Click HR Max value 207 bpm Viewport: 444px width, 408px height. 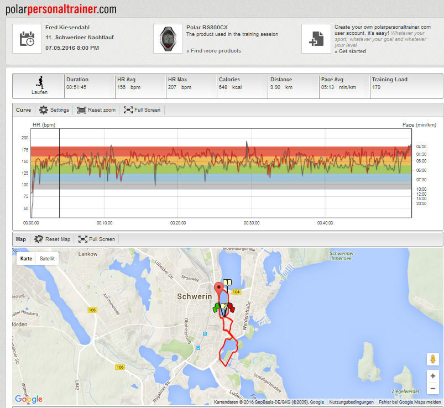tap(180, 87)
